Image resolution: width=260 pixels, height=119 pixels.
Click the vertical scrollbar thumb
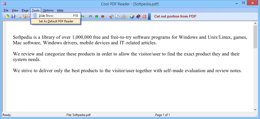[x=255, y=37]
